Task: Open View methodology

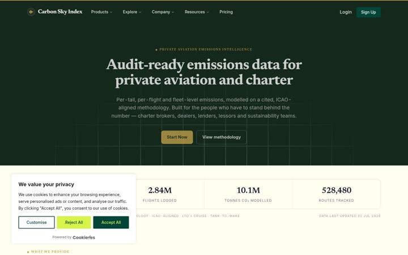Action: pyautogui.click(x=222, y=137)
